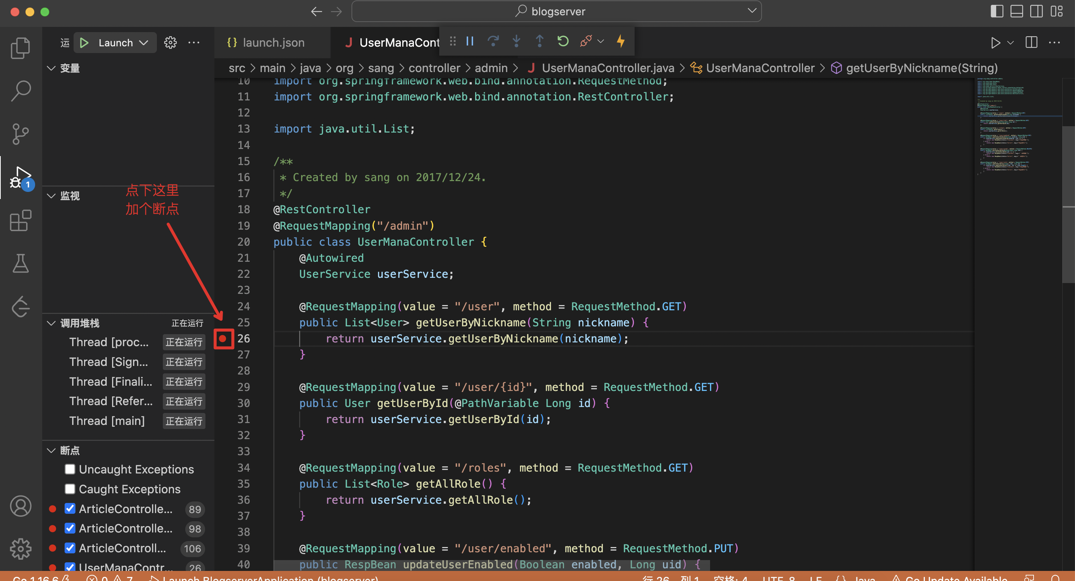The image size is (1075, 581).
Task: Click the Step Into debug icon
Action: coord(516,41)
